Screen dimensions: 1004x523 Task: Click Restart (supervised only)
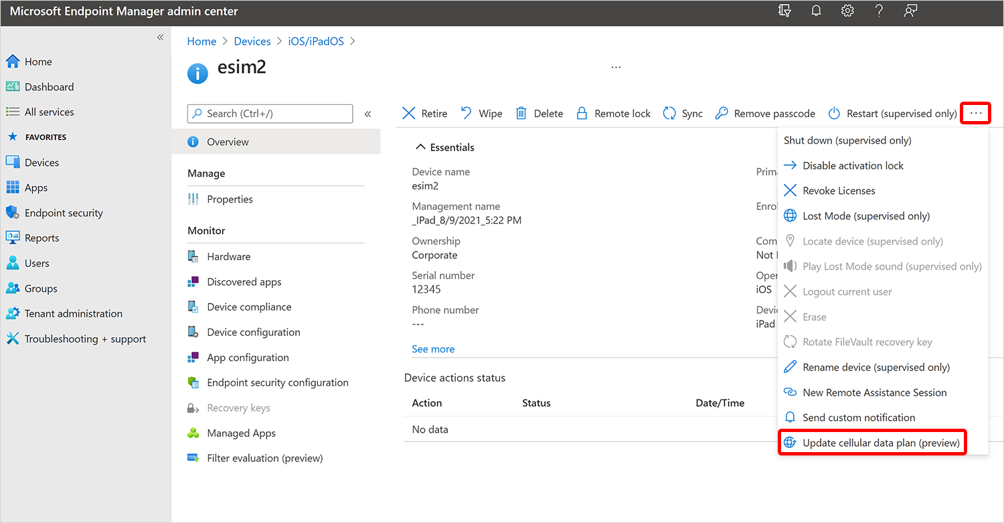pos(892,114)
